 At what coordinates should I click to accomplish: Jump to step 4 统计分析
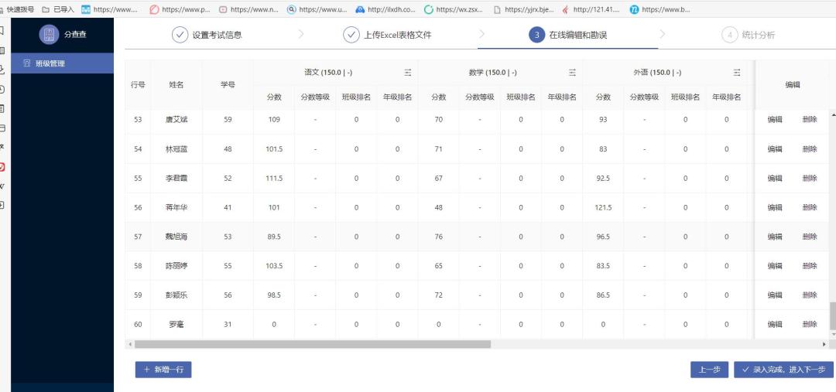click(748, 35)
